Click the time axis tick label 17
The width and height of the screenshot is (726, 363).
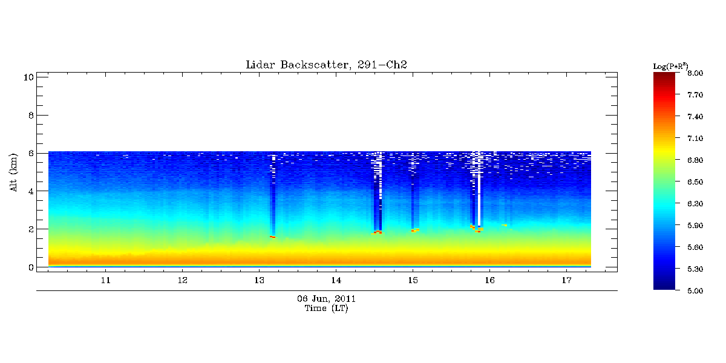coord(566,281)
